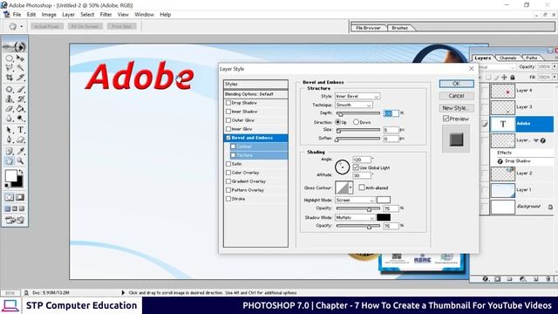Click Jump to ImageReady button
Viewport: 558px width, 314px height.
pyautogui.click(x=14, y=221)
